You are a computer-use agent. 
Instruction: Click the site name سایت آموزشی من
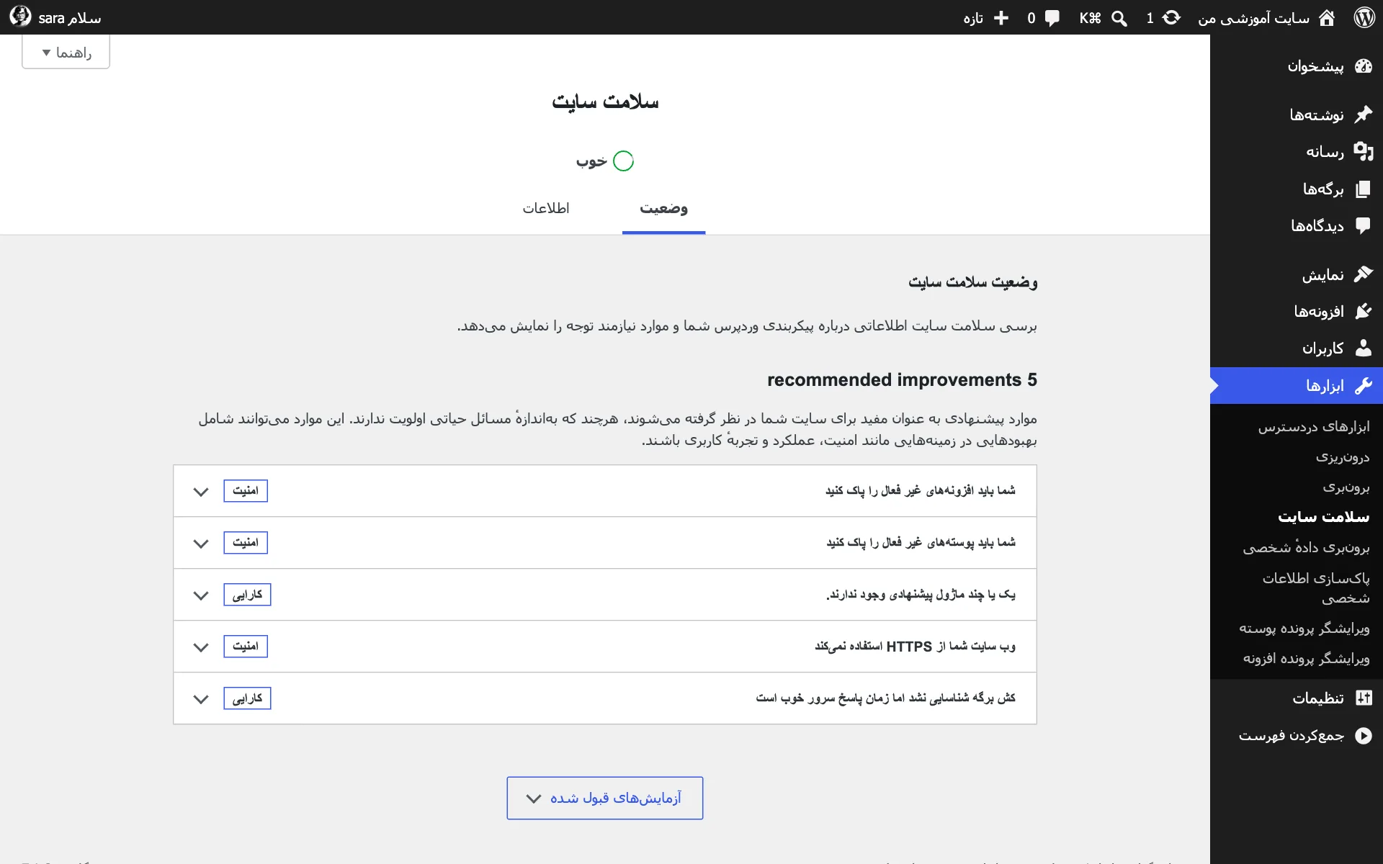(x=1254, y=18)
